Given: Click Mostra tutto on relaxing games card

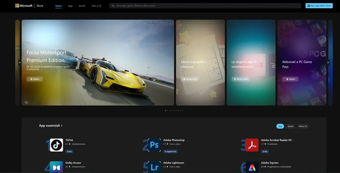Looking at the screenshot, I should point(190,79).
